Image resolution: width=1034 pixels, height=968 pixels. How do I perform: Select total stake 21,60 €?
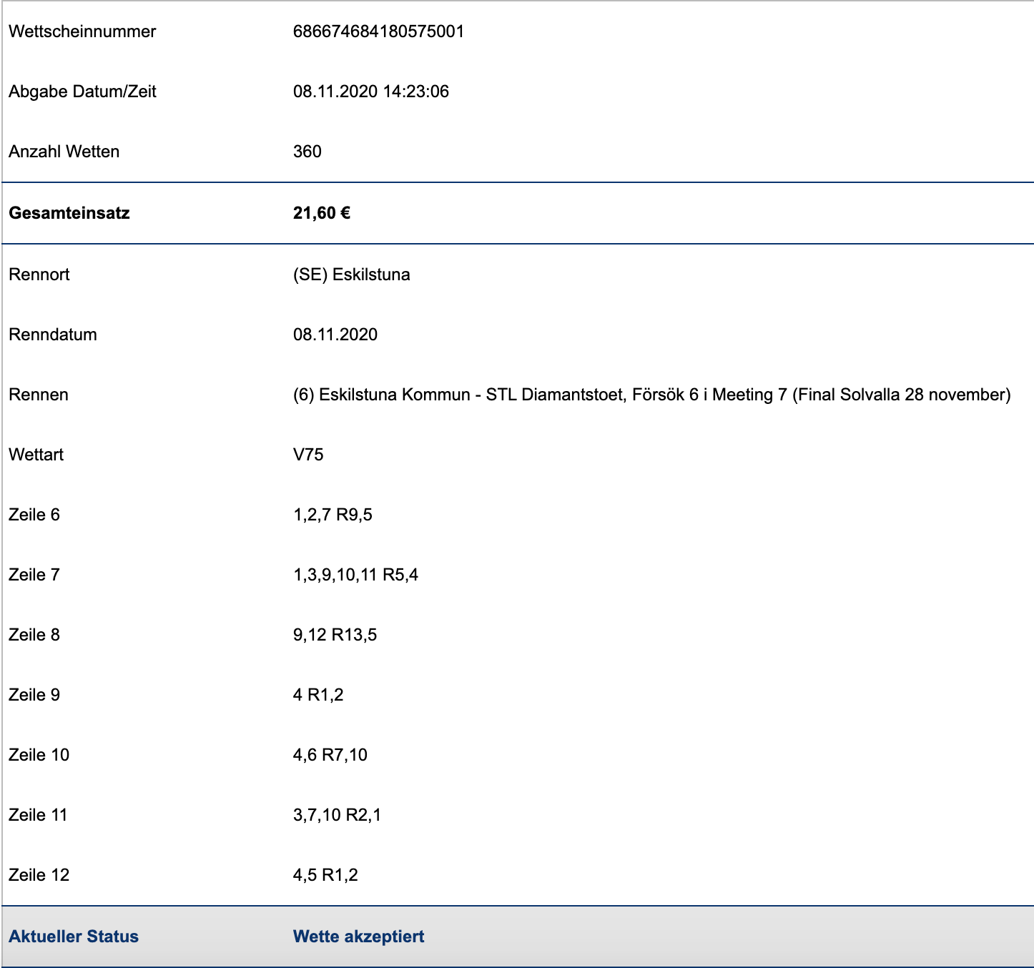point(322,213)
